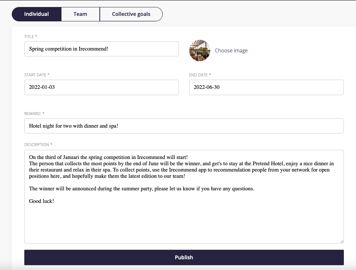The width and height of the screenshot is (356, 270).
Task: Click the TITLE field label
Action: (31, 37)
